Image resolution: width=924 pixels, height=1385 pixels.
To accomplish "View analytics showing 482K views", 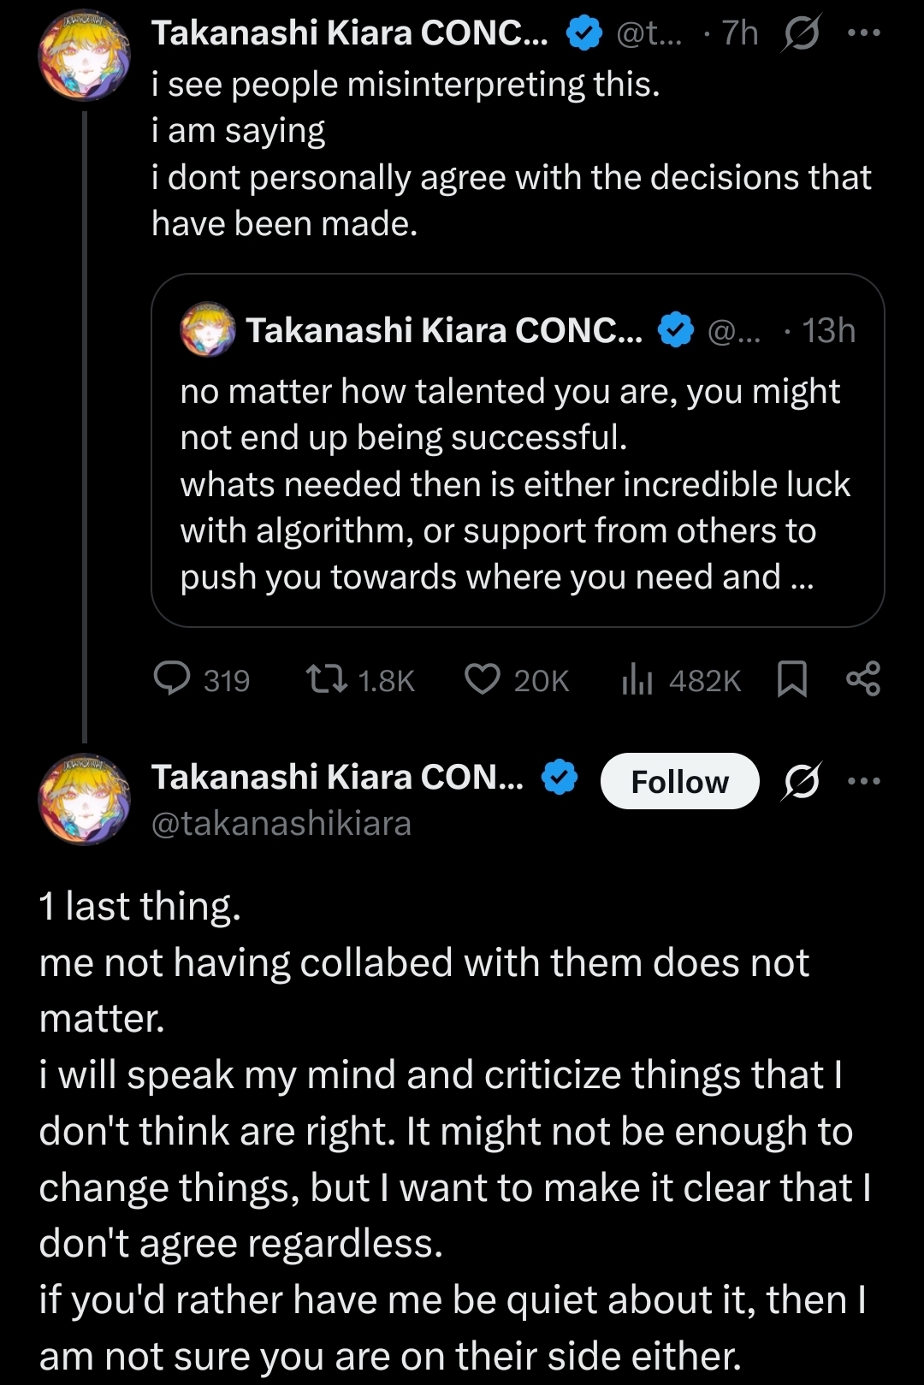I will pyautogui.click(x=637, y=679).
